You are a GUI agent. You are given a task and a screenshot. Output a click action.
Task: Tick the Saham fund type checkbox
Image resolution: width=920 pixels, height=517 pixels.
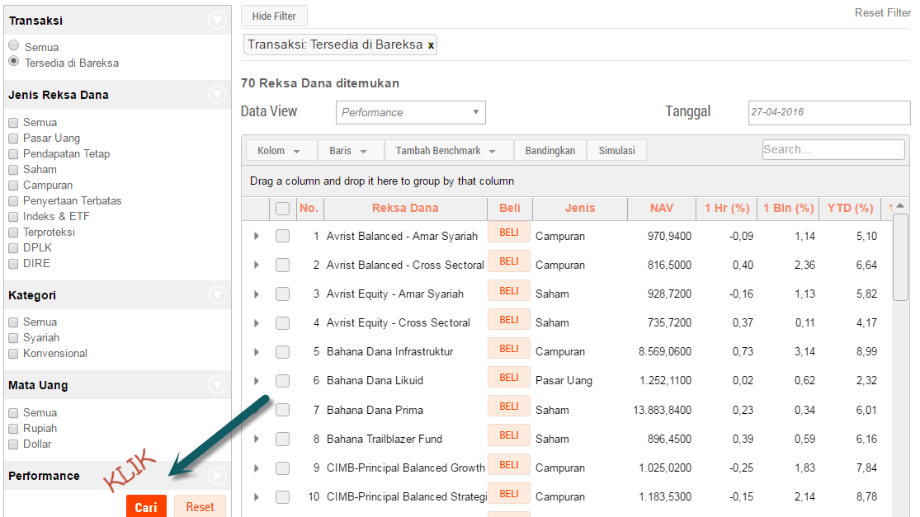click(13, 170)
